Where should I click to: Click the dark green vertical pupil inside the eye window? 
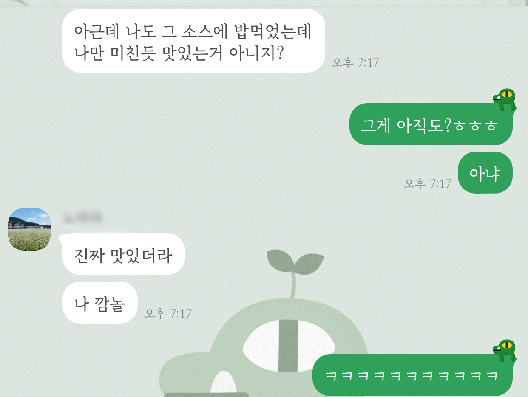coord(288,346)
